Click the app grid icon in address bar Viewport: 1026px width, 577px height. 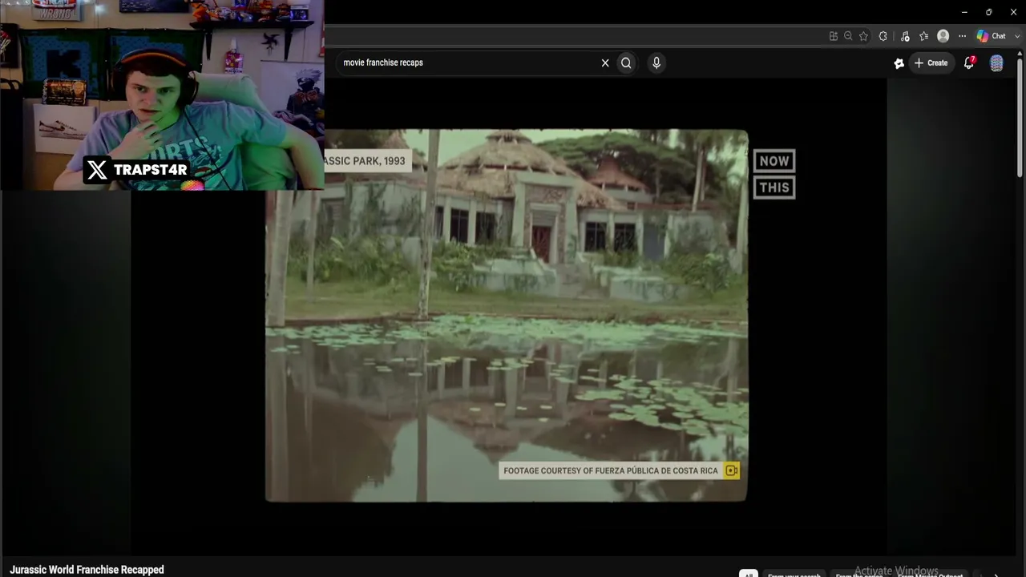click(x=834, y=36)
